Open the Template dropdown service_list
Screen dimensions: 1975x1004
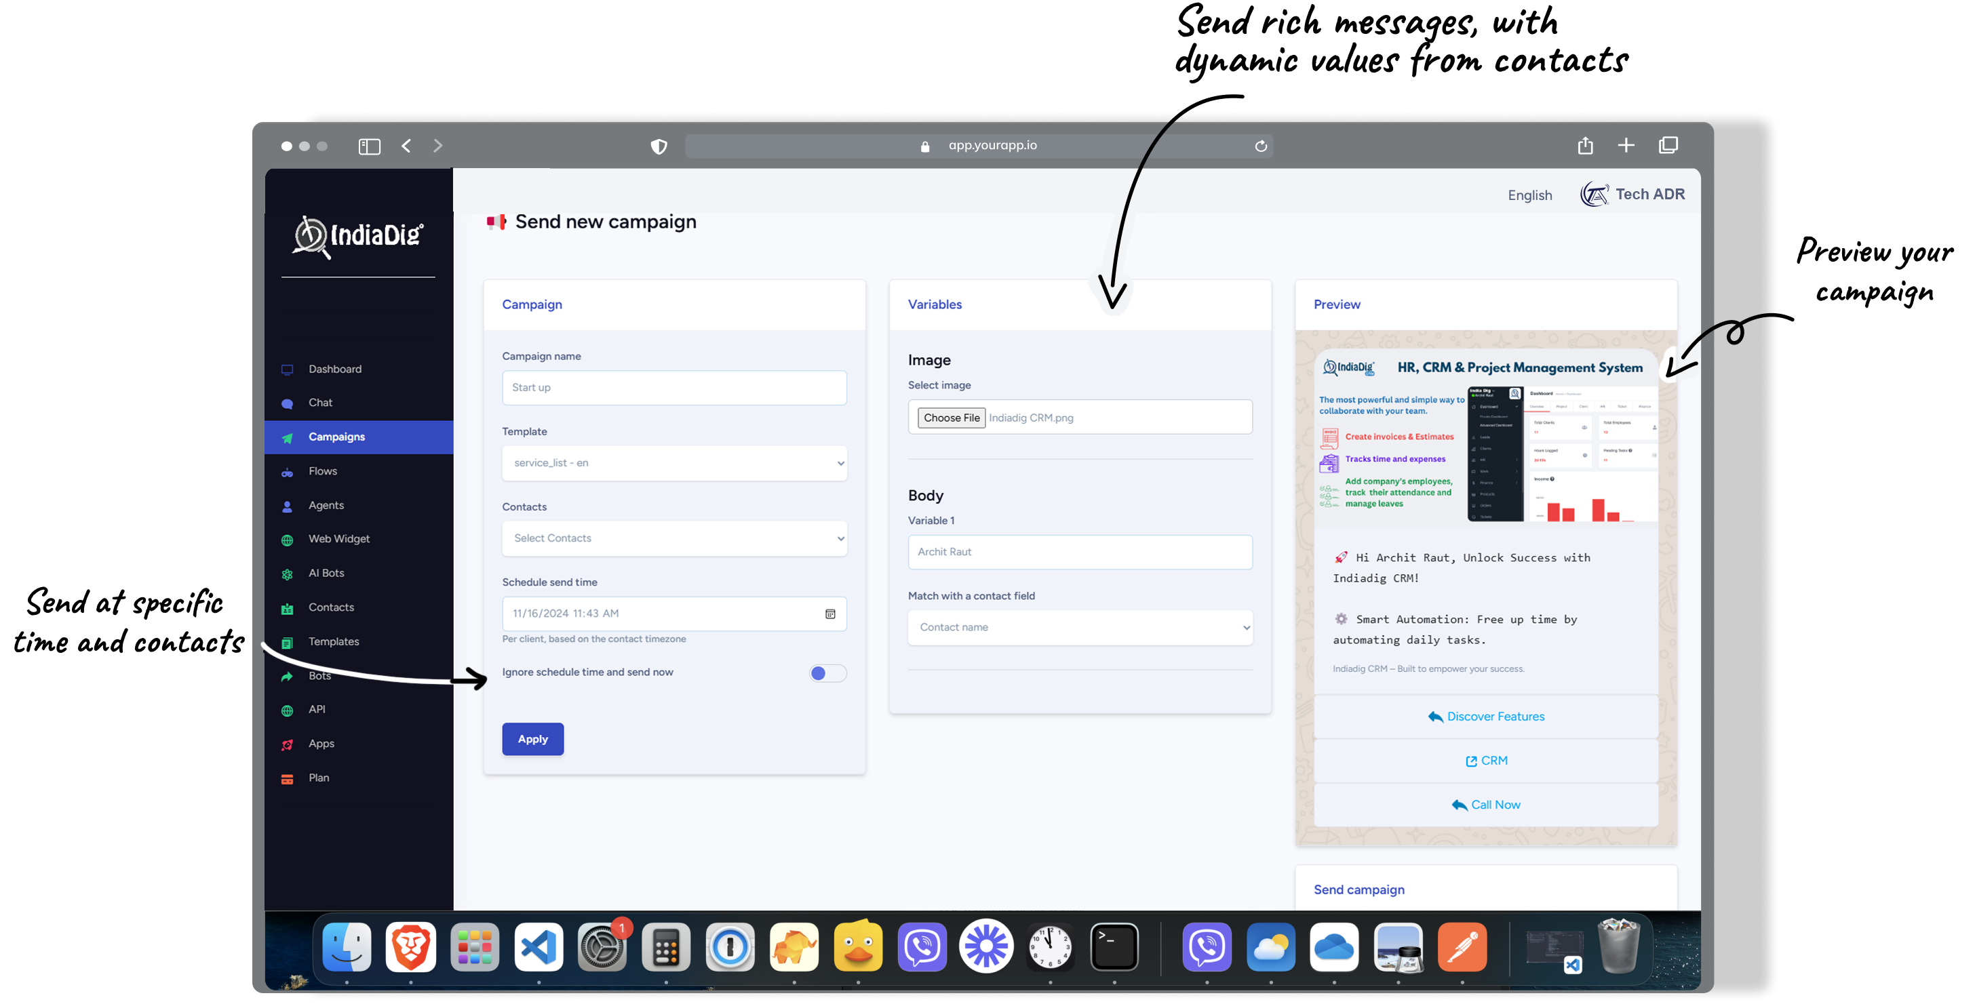[674, 463]
